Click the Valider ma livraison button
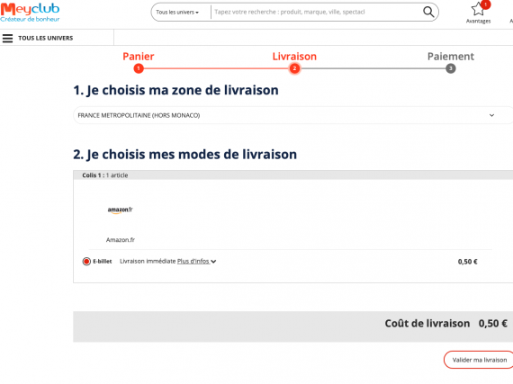This screenshot has width=513, height=384. coord(480,360)
